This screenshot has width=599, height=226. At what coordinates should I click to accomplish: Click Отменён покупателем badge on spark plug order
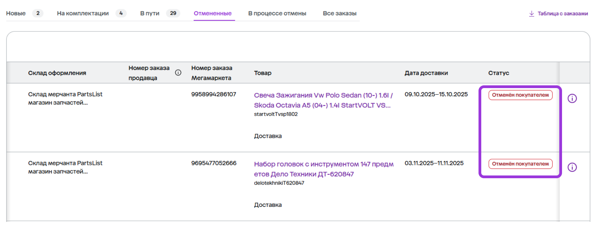(520, 95)
